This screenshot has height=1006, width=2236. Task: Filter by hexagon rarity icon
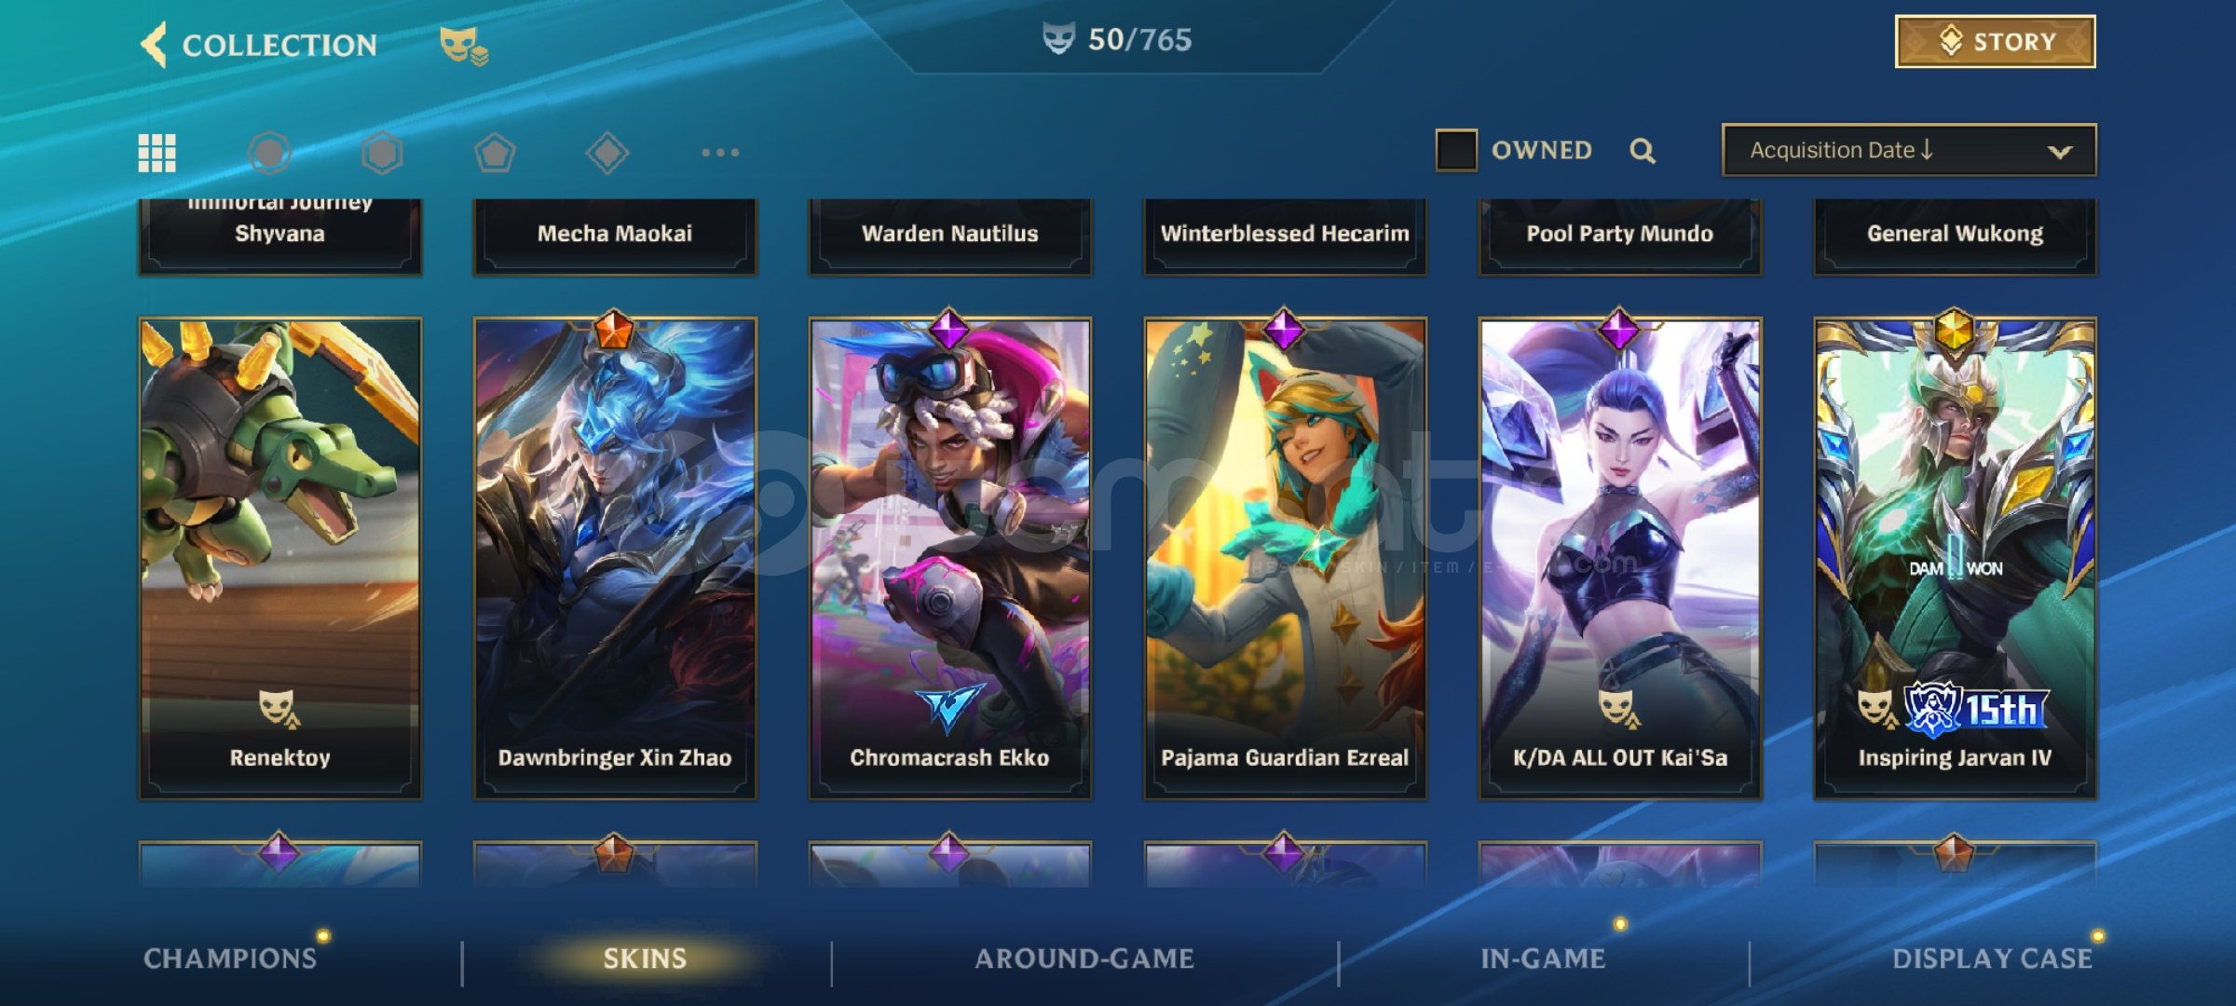(x=382, y=152)
